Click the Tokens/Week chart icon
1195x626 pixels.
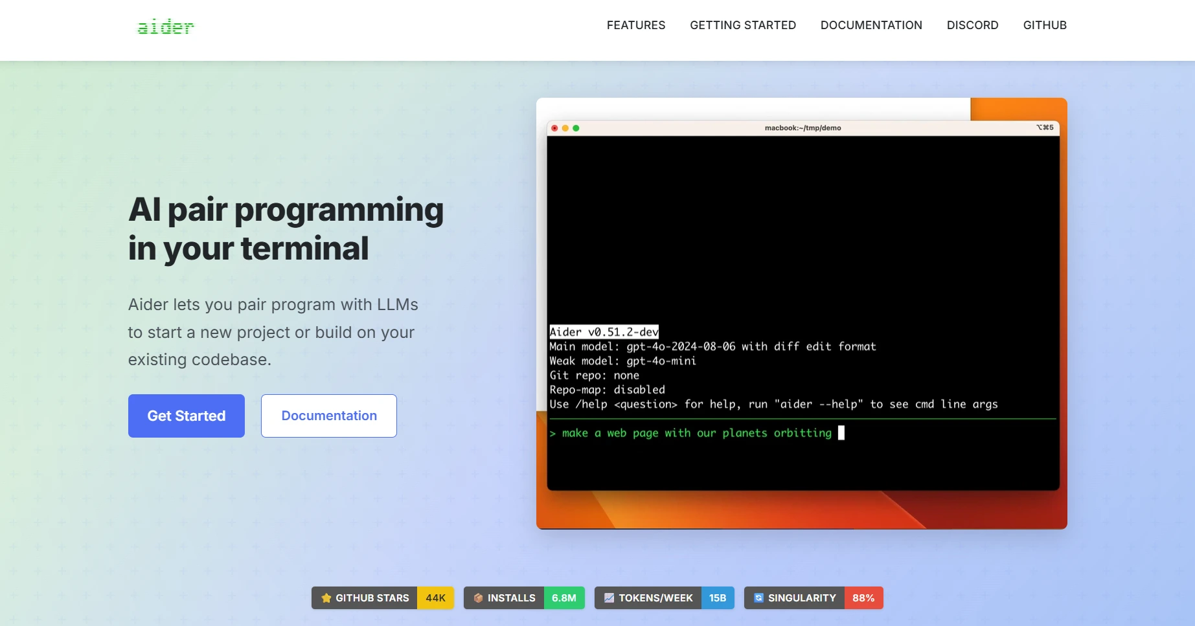coord(609,598)
